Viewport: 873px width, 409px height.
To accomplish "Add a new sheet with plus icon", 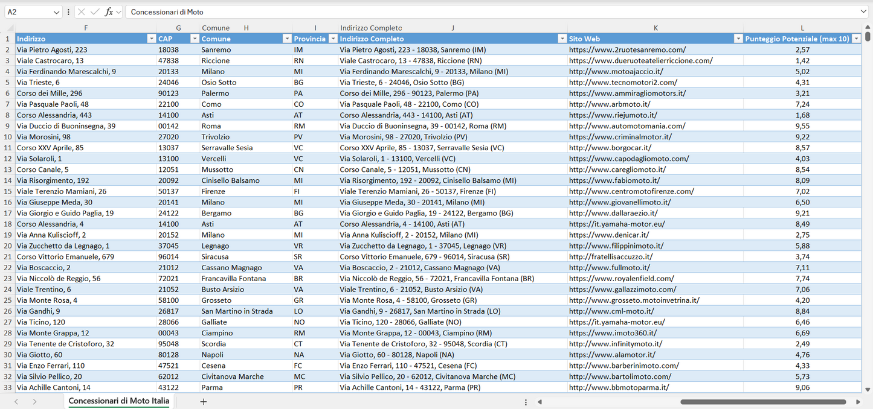I will pos(204,402).
